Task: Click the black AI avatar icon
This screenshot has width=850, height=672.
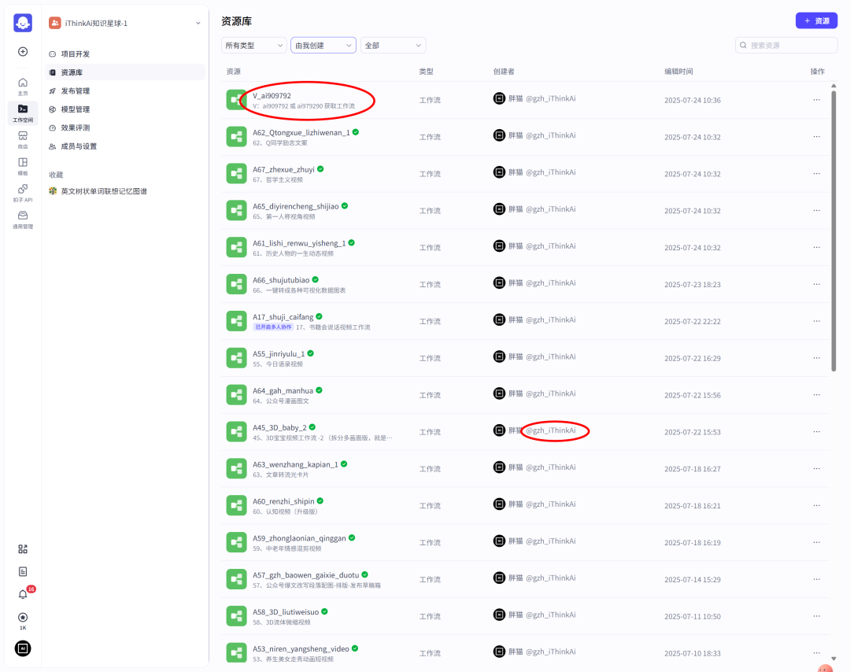Action: [23, 648]
